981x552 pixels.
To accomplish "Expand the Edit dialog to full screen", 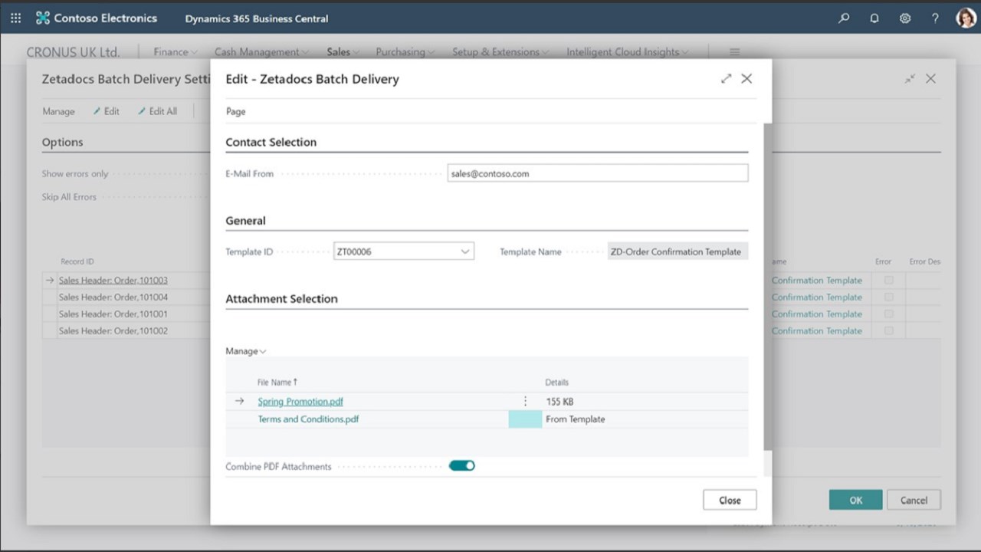I will tap(726, 78).
